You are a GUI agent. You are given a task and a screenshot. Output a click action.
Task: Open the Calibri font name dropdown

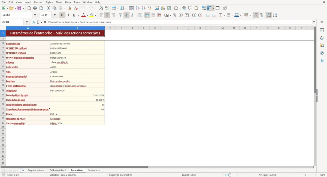pyautogui.click(x=35, y=15)
